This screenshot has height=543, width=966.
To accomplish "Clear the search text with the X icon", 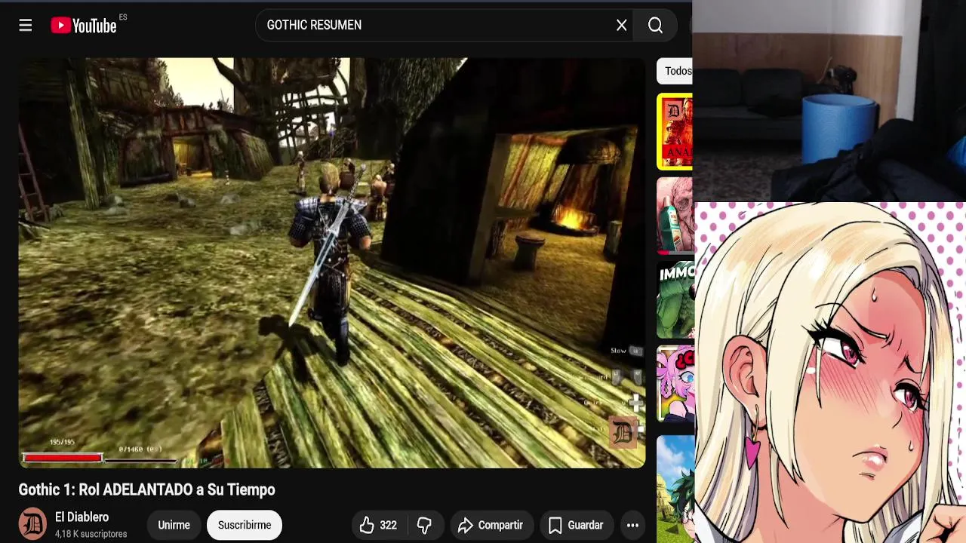I will (621, 26).
